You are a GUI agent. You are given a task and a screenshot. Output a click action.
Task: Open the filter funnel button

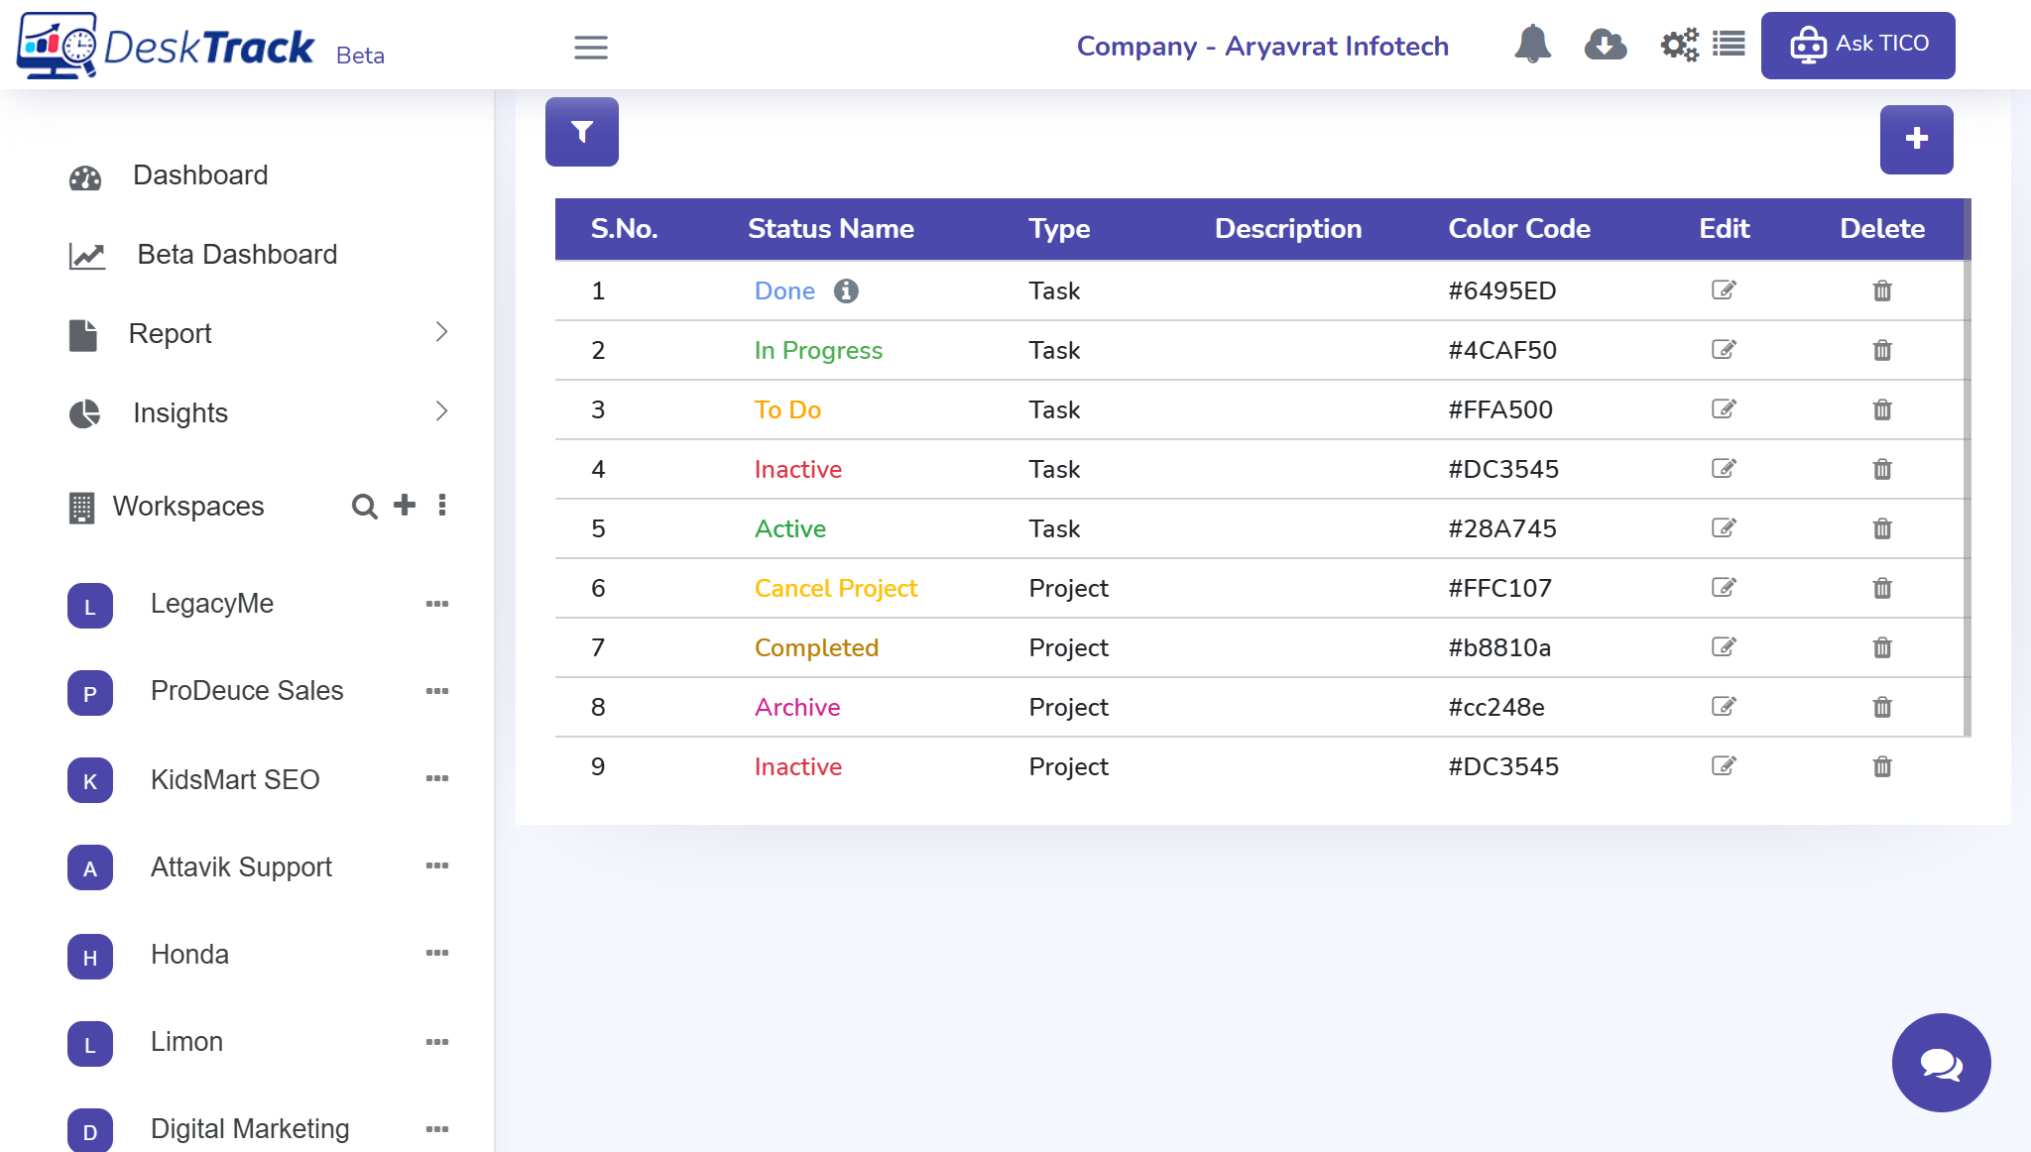pyautogui.click(x=582, y=132)
